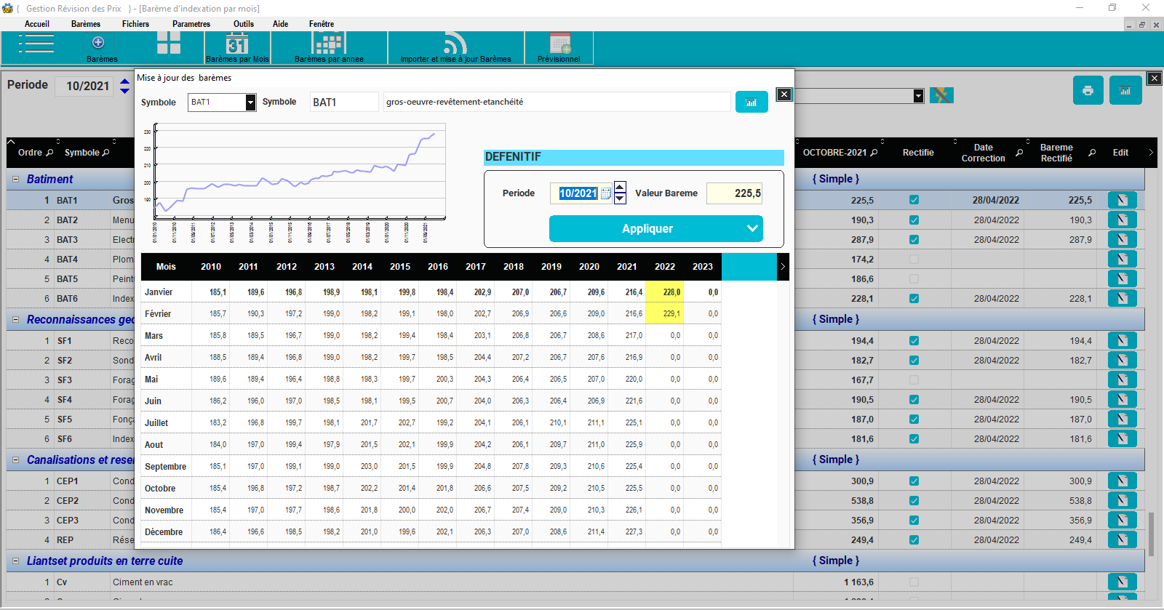The height and width of the screenshot is (610, 1164).
Task: Collapse the Batiment group
Action: (15, 179)
